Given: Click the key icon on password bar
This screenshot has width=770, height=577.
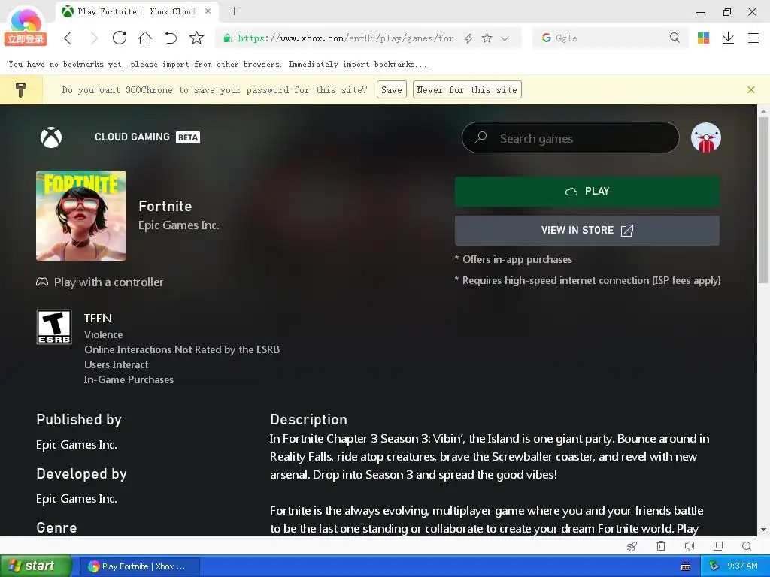Looking at the screenshot, I should click(x=20, y=90).
